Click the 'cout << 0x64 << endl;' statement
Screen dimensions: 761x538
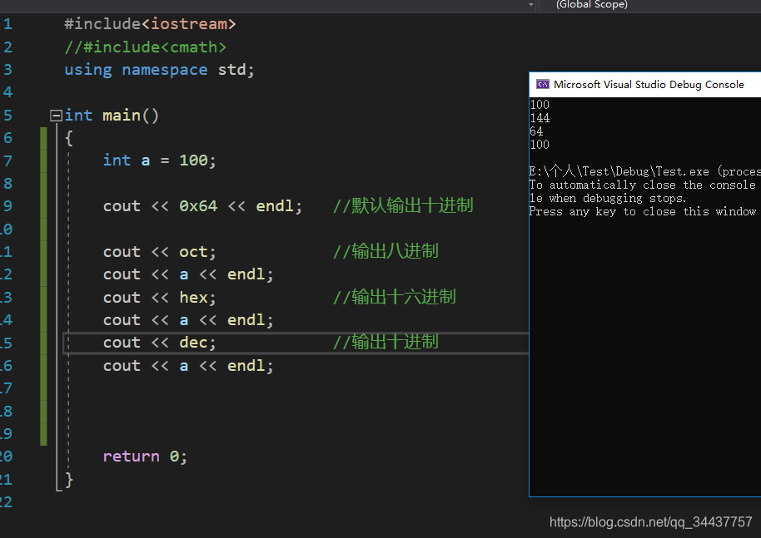click(202, 206)
